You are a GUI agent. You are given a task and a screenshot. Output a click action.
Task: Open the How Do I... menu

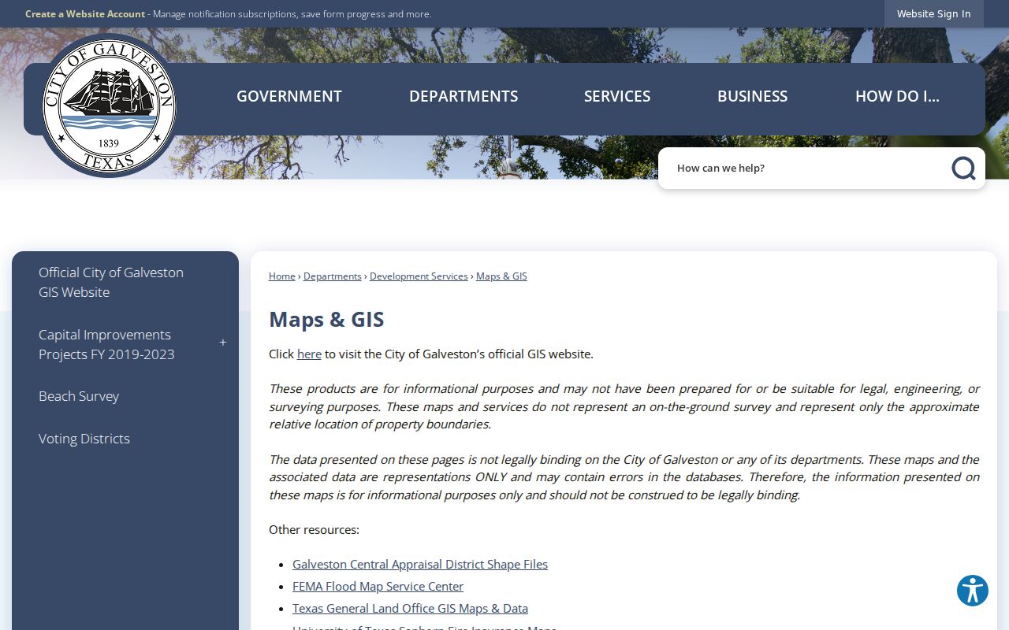point(897,96)
